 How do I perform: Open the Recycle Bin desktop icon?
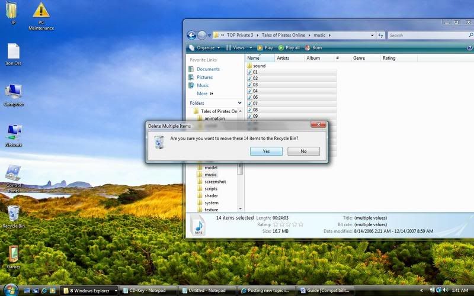(x=13, y=215)
